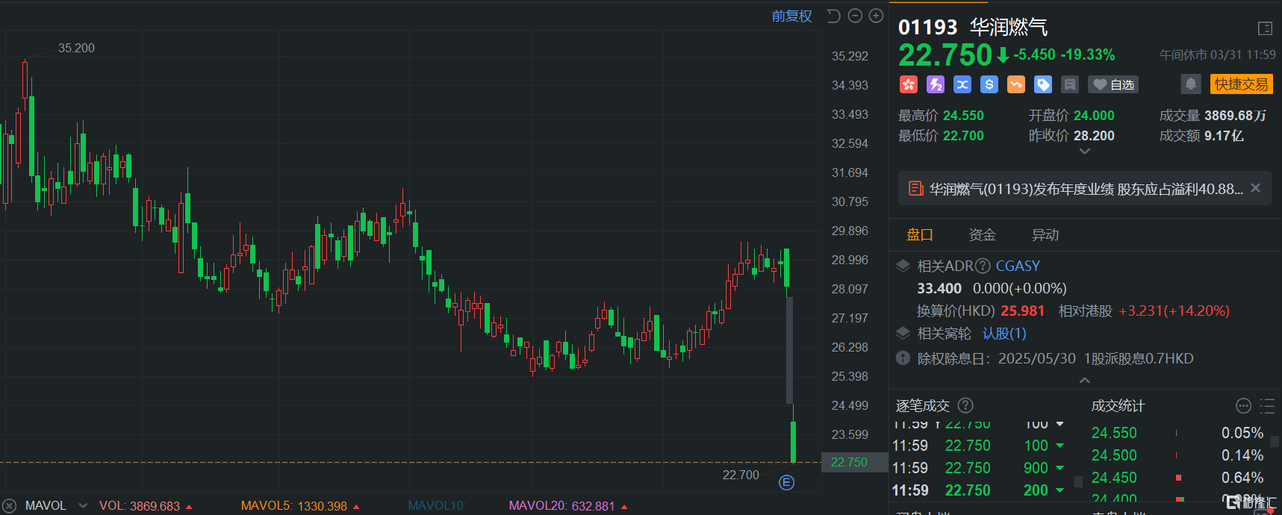Open price alert bell icon
The height and width of the screenshot is (515, 1282).
tap(1191, 84)
